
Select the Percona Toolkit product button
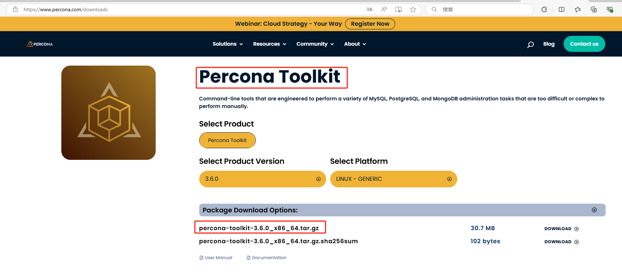pyautogui.click(x=227, y=140)
